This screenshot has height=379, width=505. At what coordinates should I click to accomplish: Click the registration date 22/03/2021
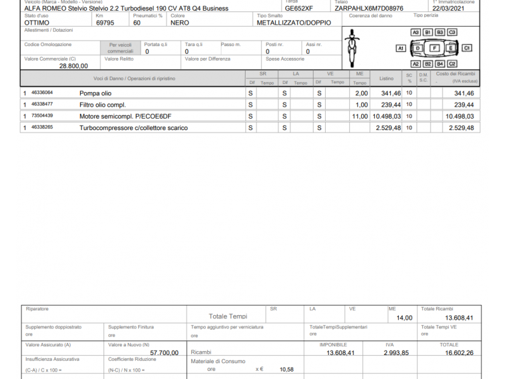448,8
